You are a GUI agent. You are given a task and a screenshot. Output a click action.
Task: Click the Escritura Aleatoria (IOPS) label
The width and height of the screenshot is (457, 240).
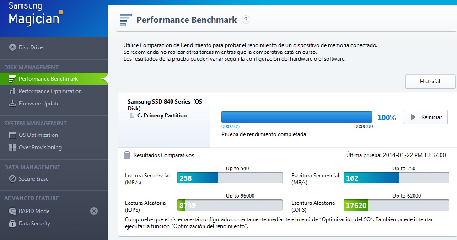coord(313,206)
